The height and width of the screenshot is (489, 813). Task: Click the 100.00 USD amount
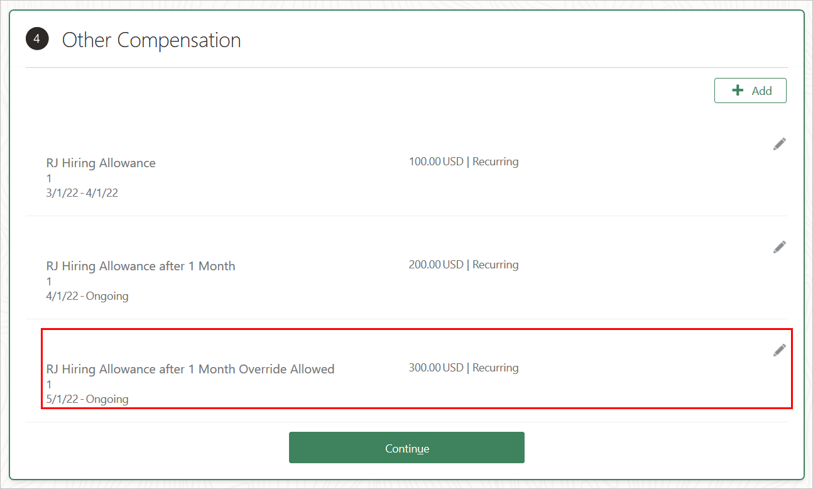click(436, 162)
